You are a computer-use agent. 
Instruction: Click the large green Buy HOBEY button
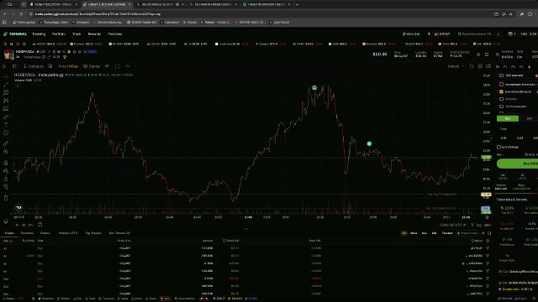point(518,164)
